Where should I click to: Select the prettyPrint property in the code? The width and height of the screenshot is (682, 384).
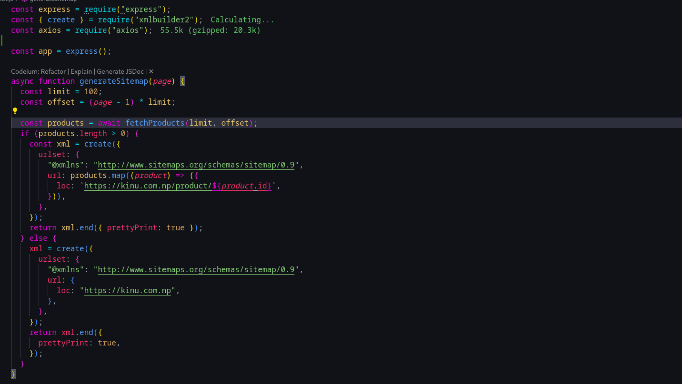tap(132, 227)
